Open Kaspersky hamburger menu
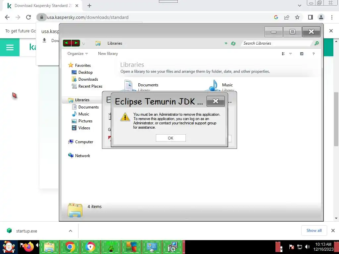This screenshot has height=254, width=339. [10, 47]
